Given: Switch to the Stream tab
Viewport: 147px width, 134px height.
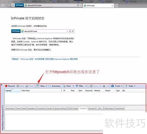Looking at the screenshot, I should tap(92, 108).
